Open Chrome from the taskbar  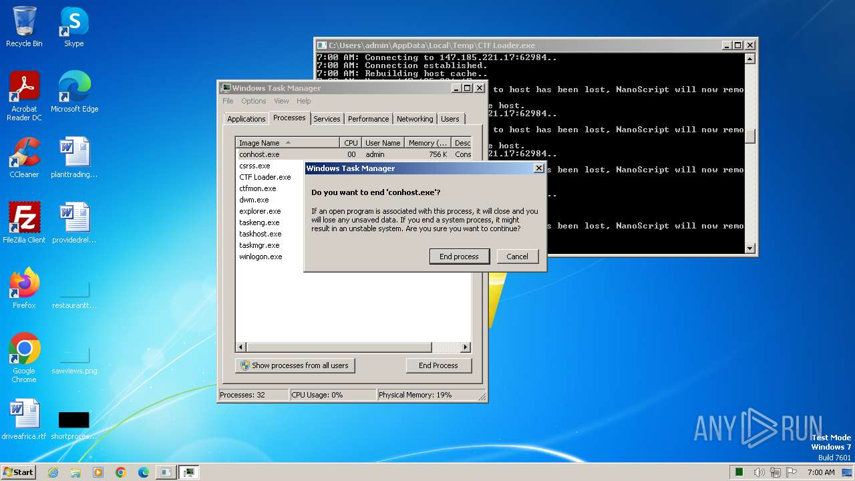pyautogui.click(x=121, y=472)
